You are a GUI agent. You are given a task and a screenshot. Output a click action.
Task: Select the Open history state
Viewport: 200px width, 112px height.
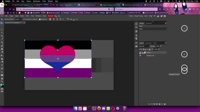pos(153,26)
